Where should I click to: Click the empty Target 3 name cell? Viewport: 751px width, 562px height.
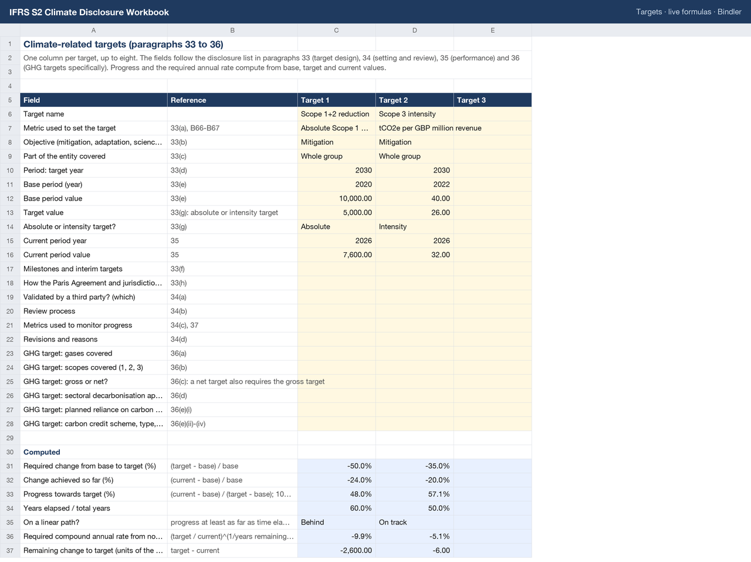pyautogui.click(x=492, y=114)
